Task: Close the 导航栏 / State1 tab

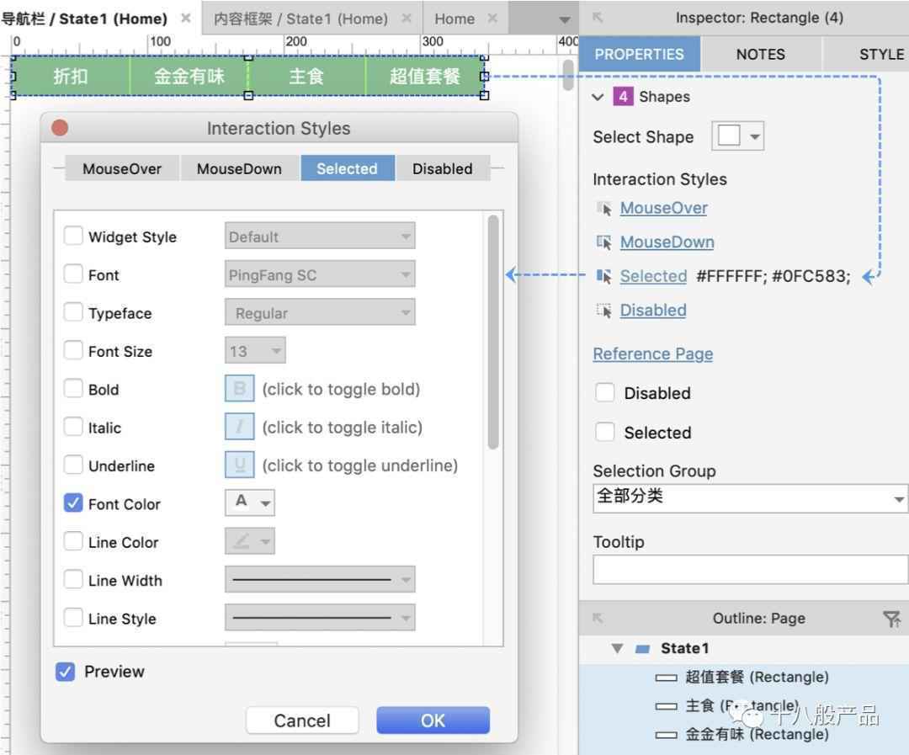Action: point(185,18)
